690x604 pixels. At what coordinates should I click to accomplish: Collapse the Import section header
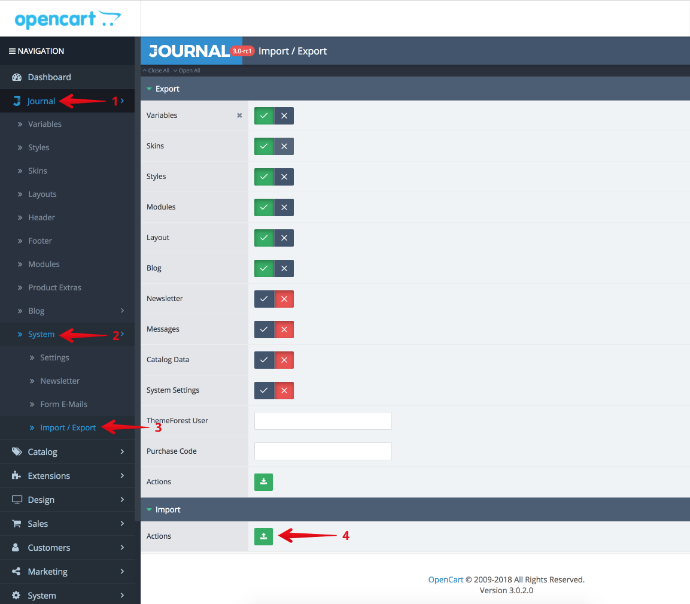(x=415, y=509)
